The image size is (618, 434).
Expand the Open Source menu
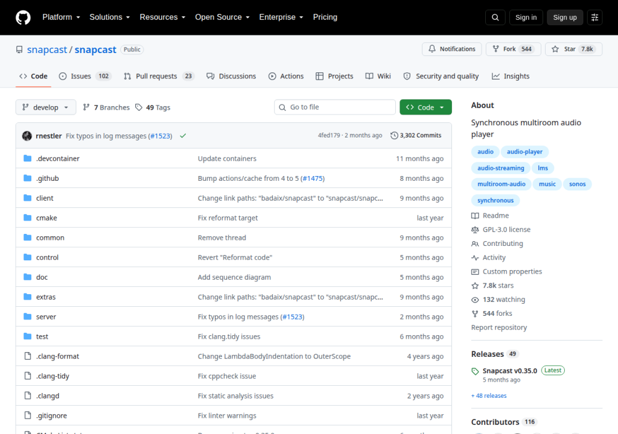pyautogui.click(x=222, y=17)
